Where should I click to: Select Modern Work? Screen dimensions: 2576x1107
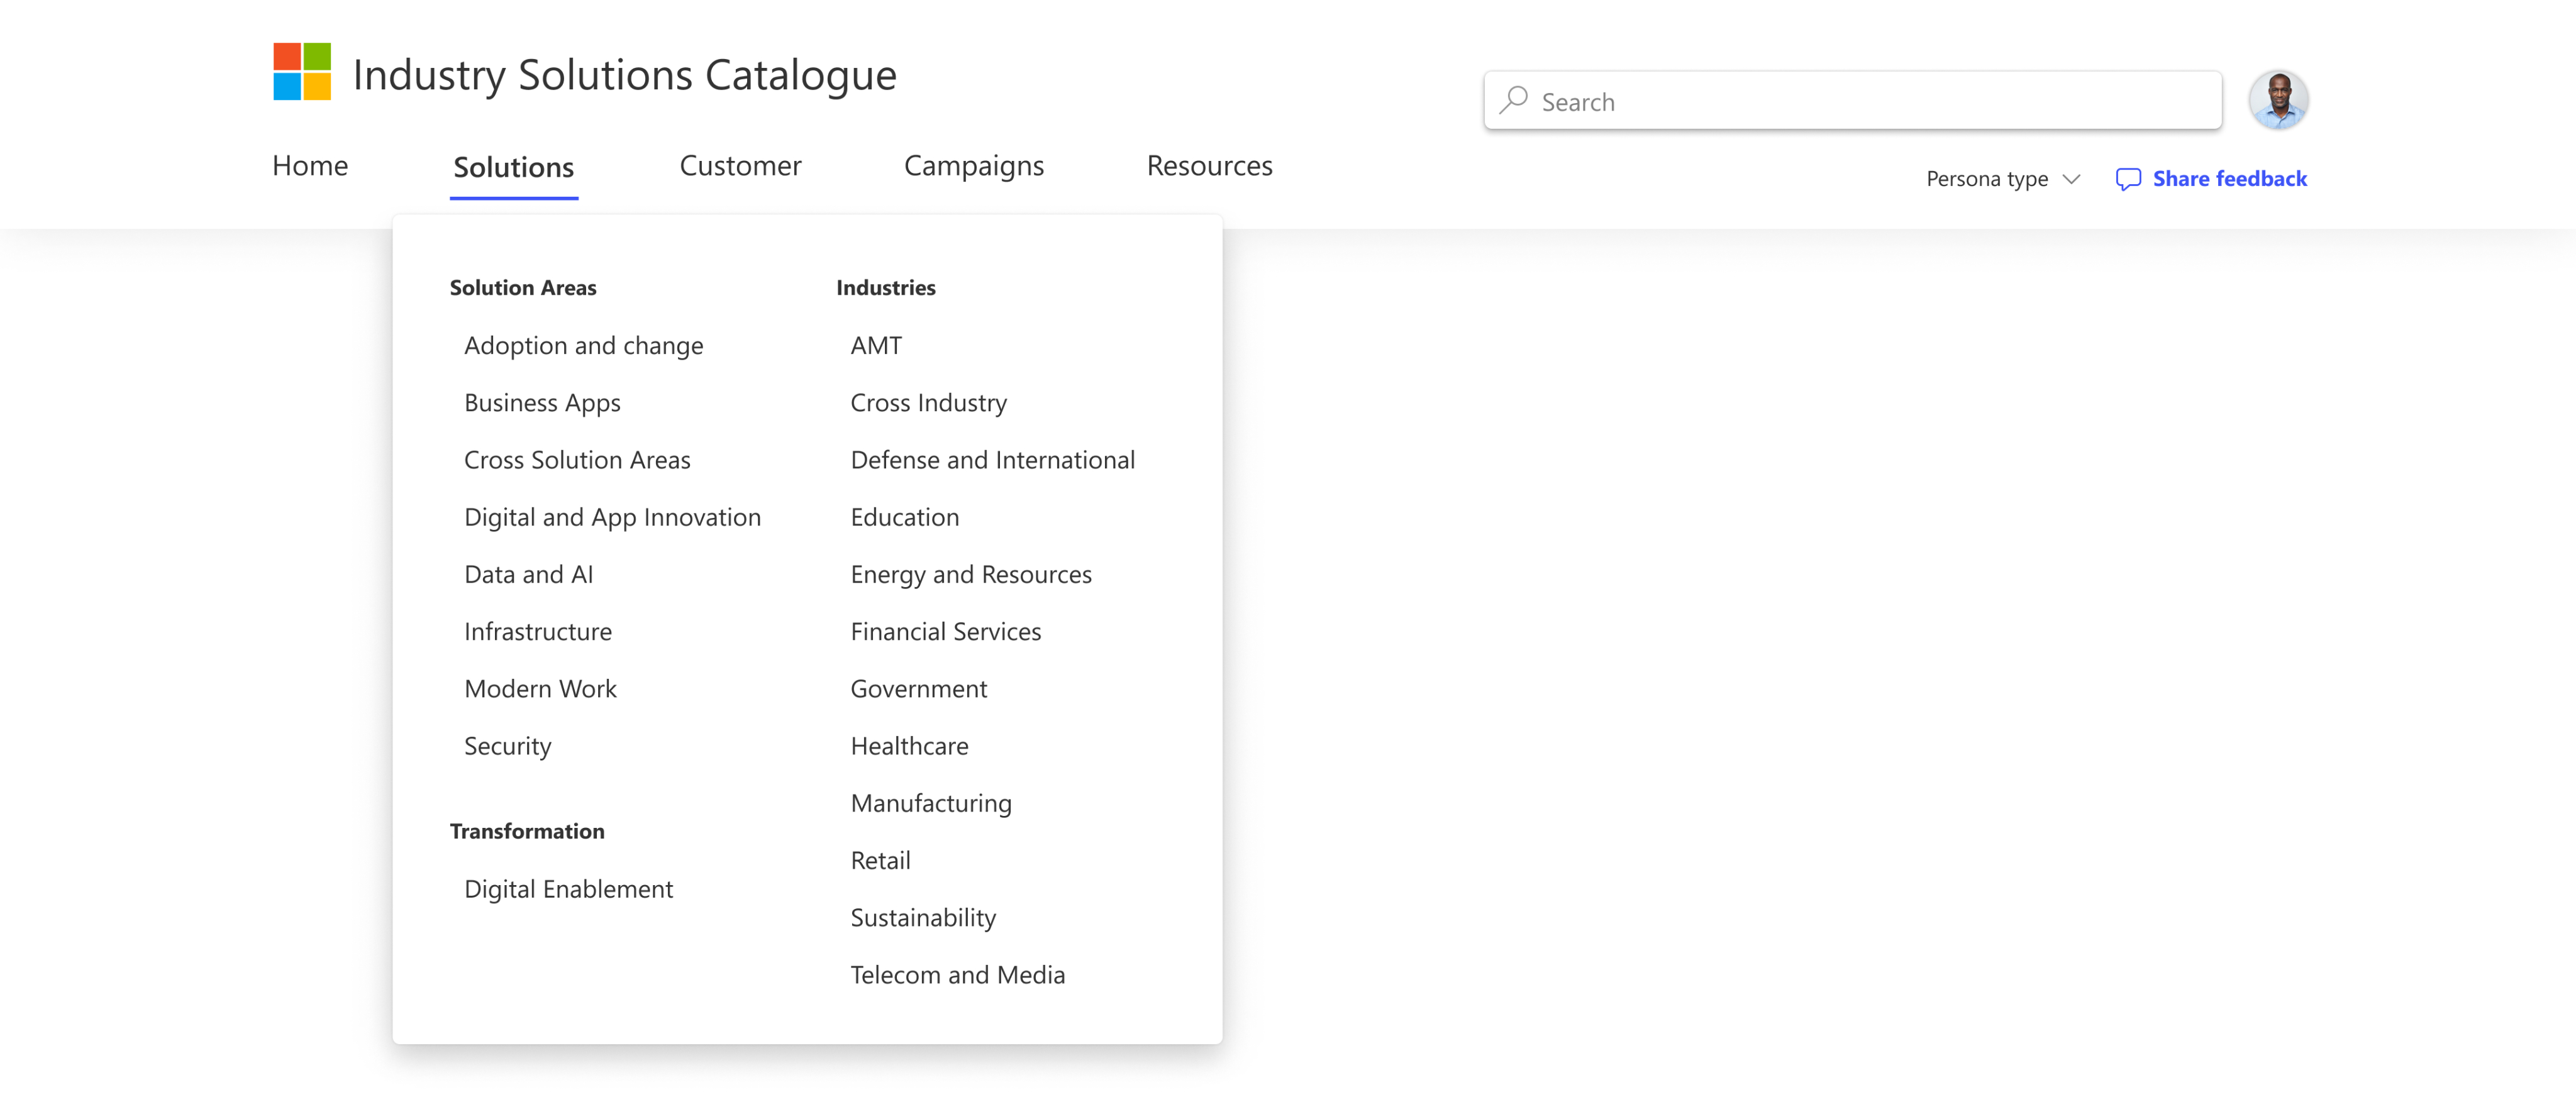[x=540, y=688]
